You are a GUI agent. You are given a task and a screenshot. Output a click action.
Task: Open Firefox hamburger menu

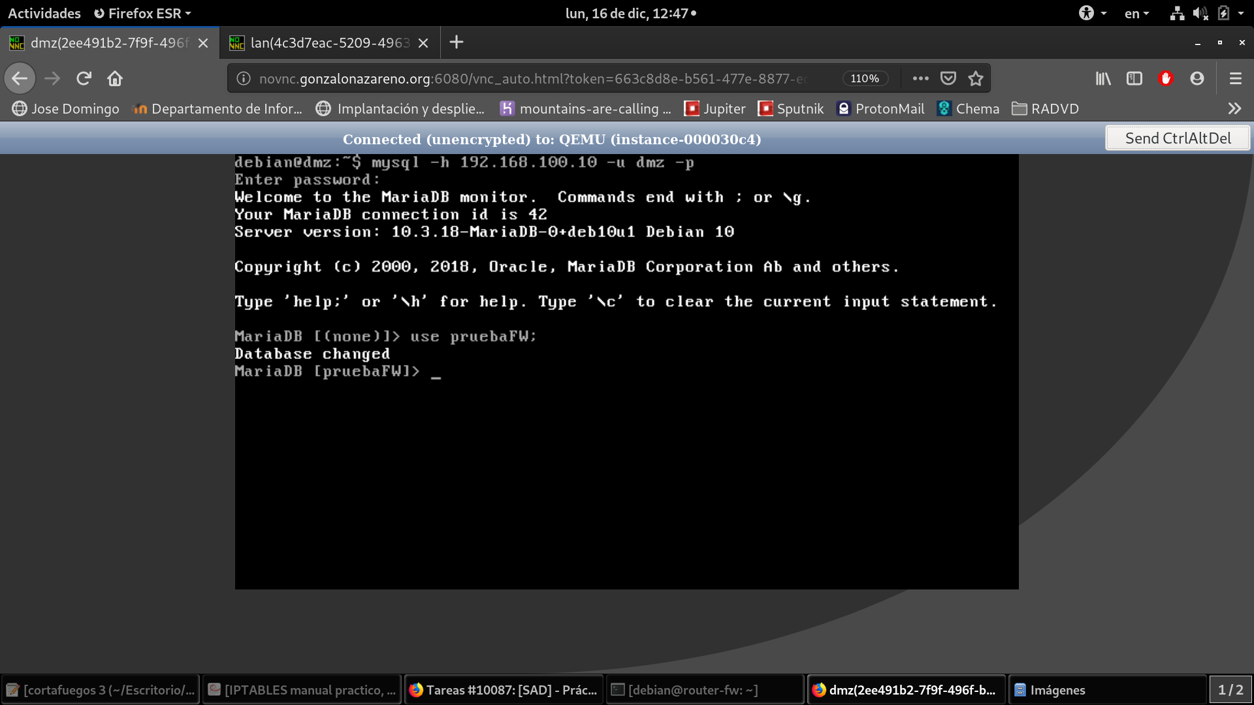(1235, 78)
